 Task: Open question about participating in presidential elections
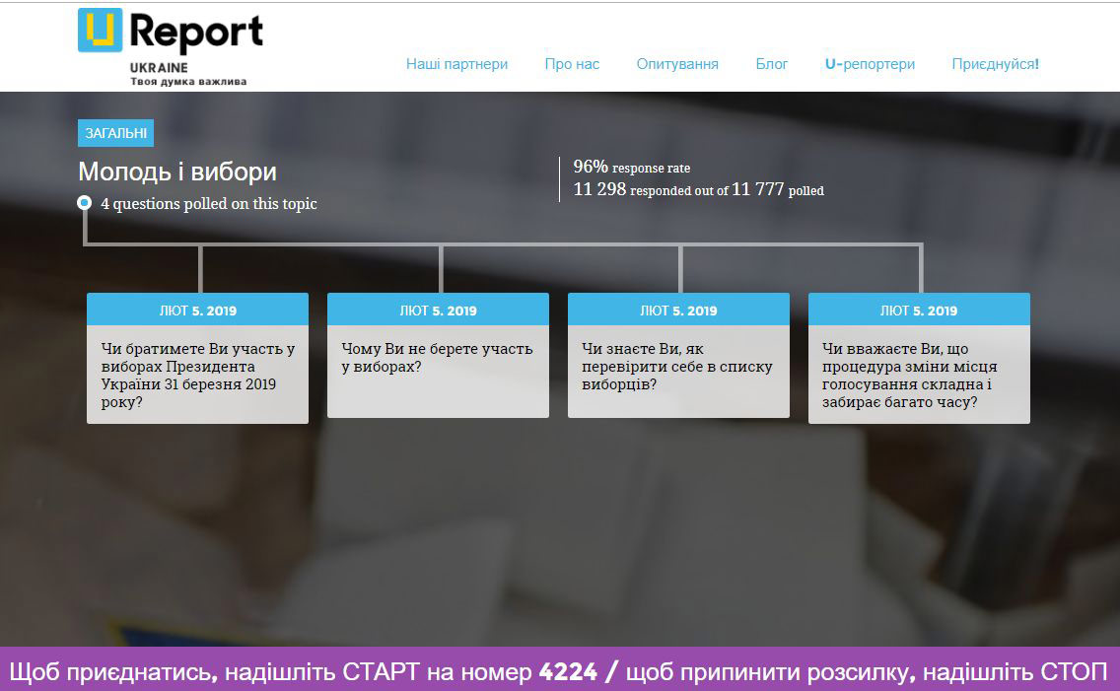pyautogui.click(x=197, y=375)
